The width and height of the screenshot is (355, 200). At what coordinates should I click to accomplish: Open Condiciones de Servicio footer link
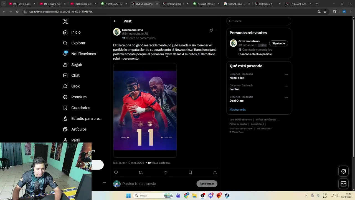pos(240,120)
